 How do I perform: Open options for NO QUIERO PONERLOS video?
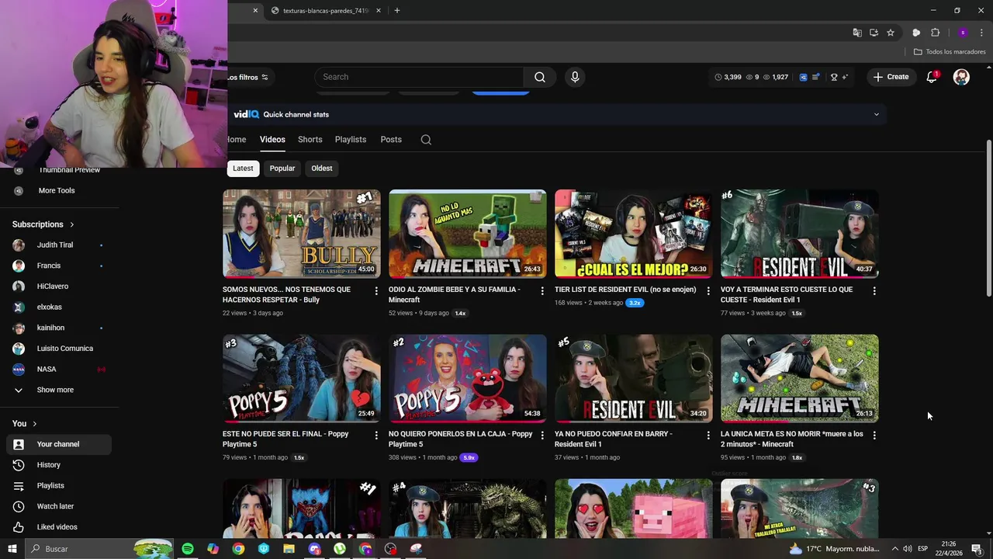(x=542, y=435)
